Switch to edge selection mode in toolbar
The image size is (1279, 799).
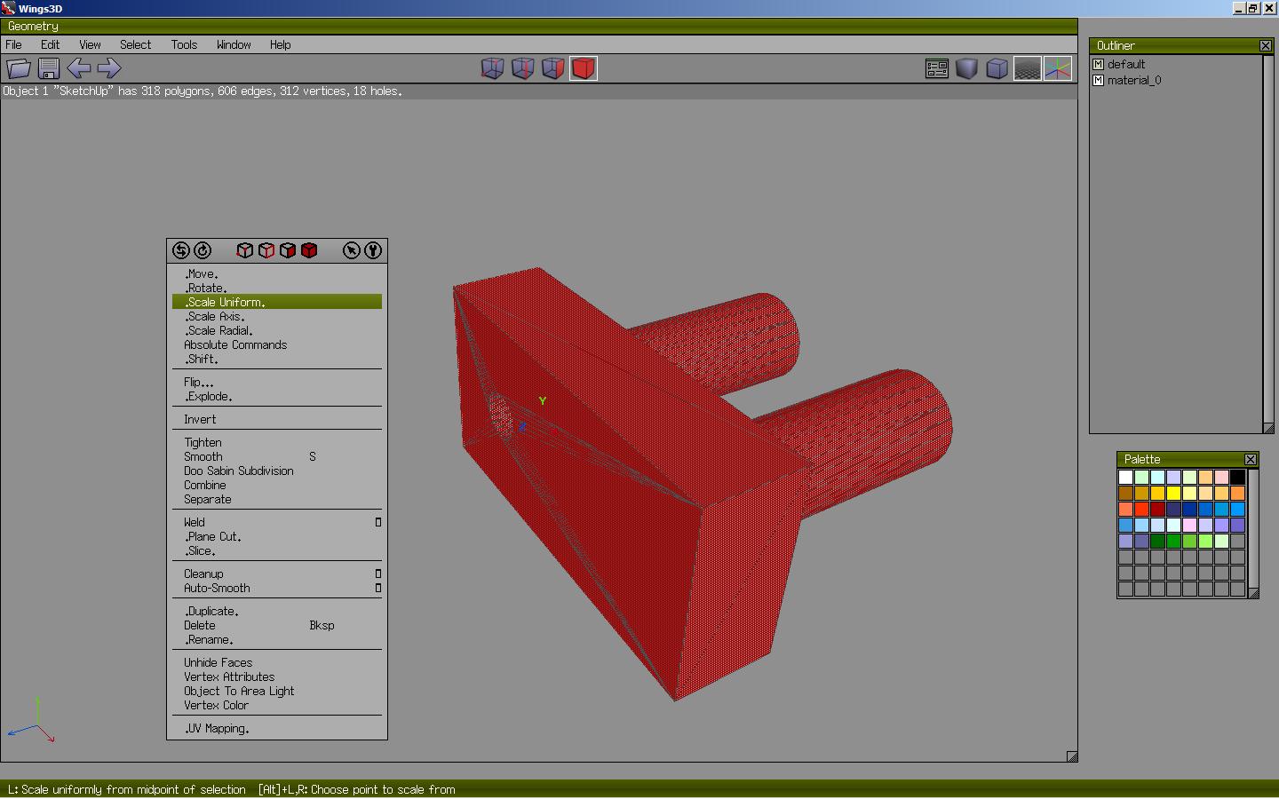pos(522,68)
